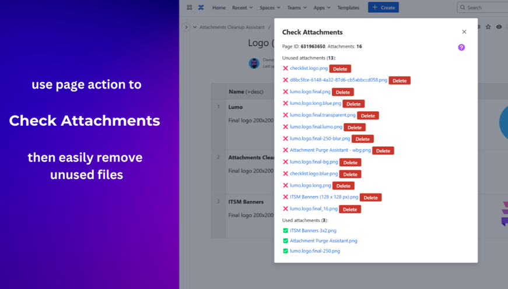
Task: Open the d8bc5fce-6148-4a32-87d6 png link
Action: (338, 80)
